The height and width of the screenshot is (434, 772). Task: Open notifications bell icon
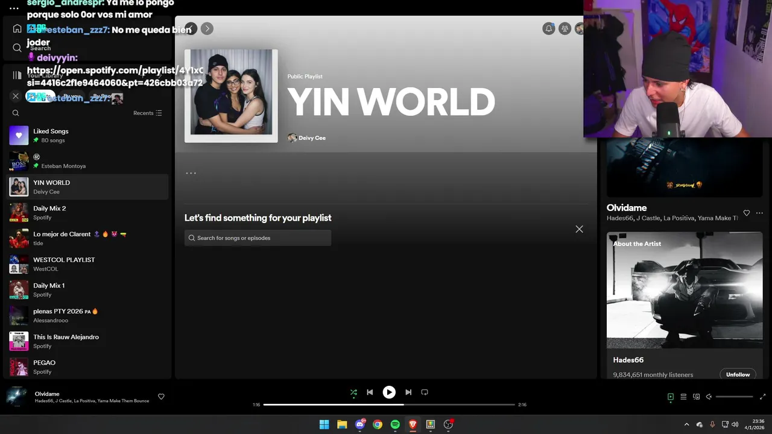pos(548,28)
